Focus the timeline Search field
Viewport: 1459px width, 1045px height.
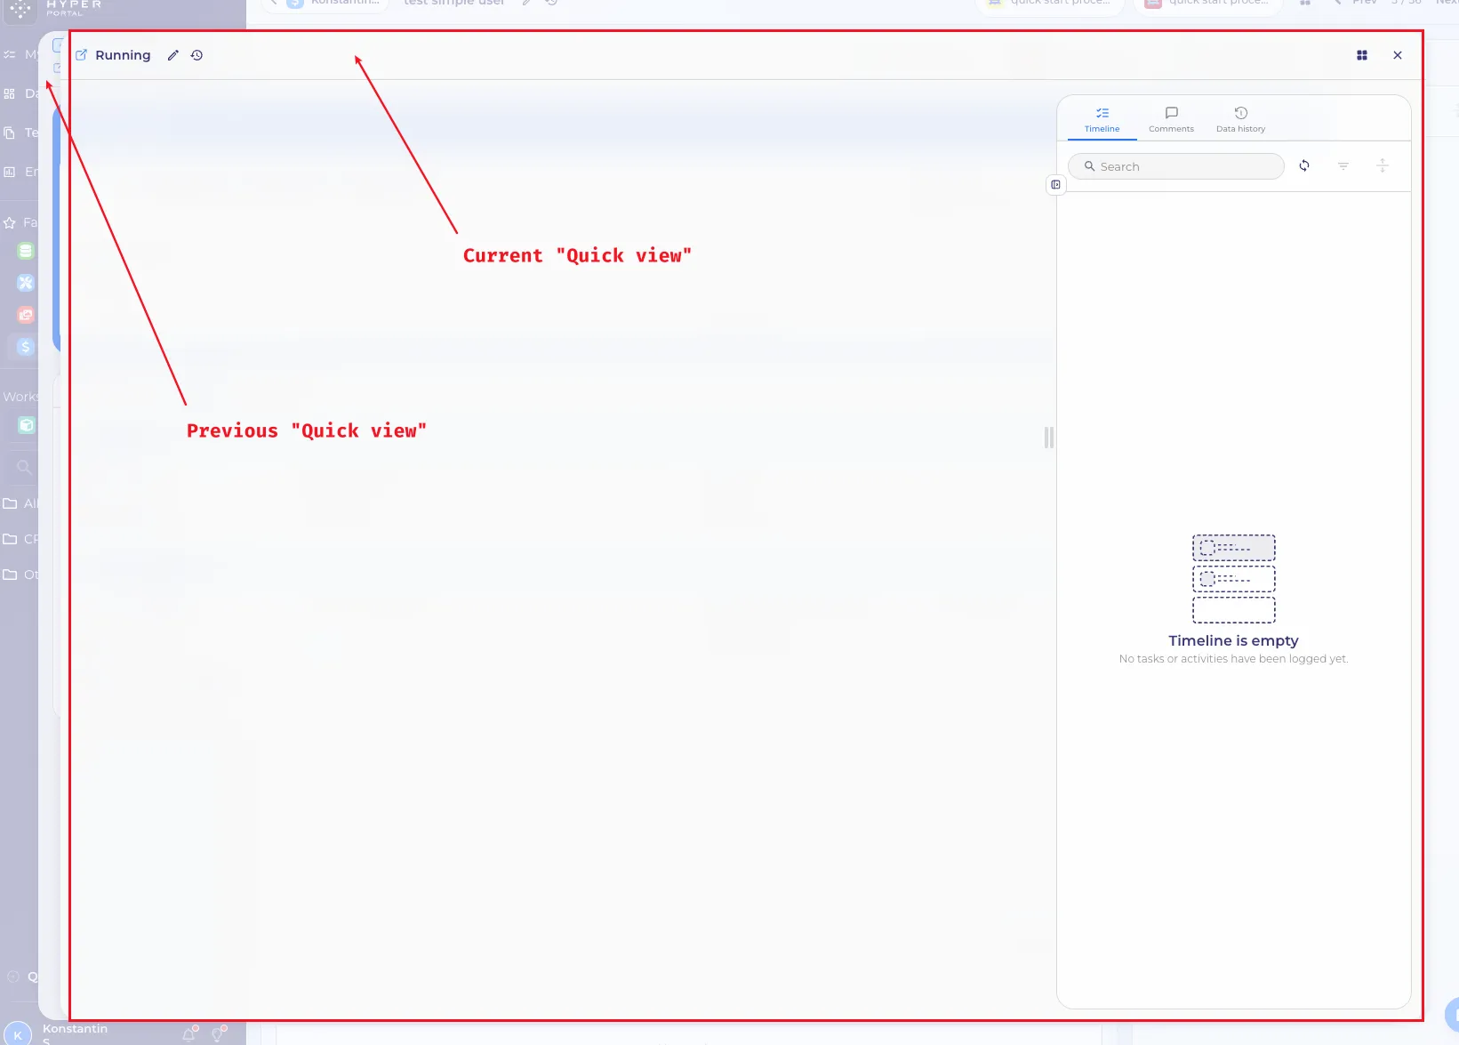click(1176, 166)
